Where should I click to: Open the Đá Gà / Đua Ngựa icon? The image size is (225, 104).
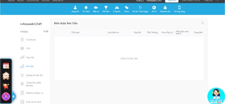(x=140, y=8)
